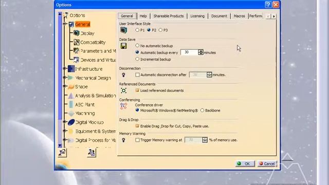The height and width of the screenshot is (185, 329).
Task: Open the Document tab
Action: [x=219, y=16]
